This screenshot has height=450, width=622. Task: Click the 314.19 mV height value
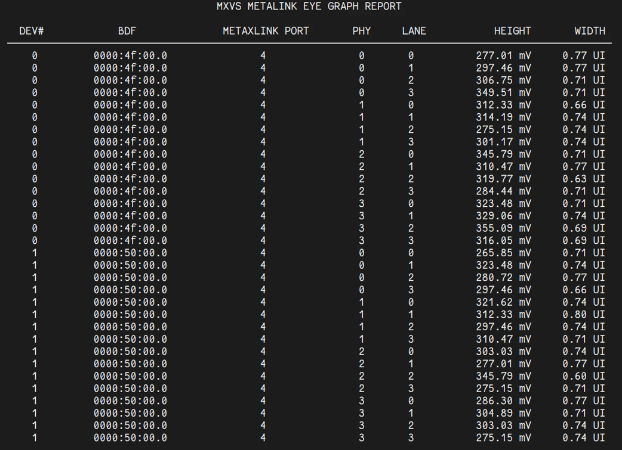pos(503,117)
